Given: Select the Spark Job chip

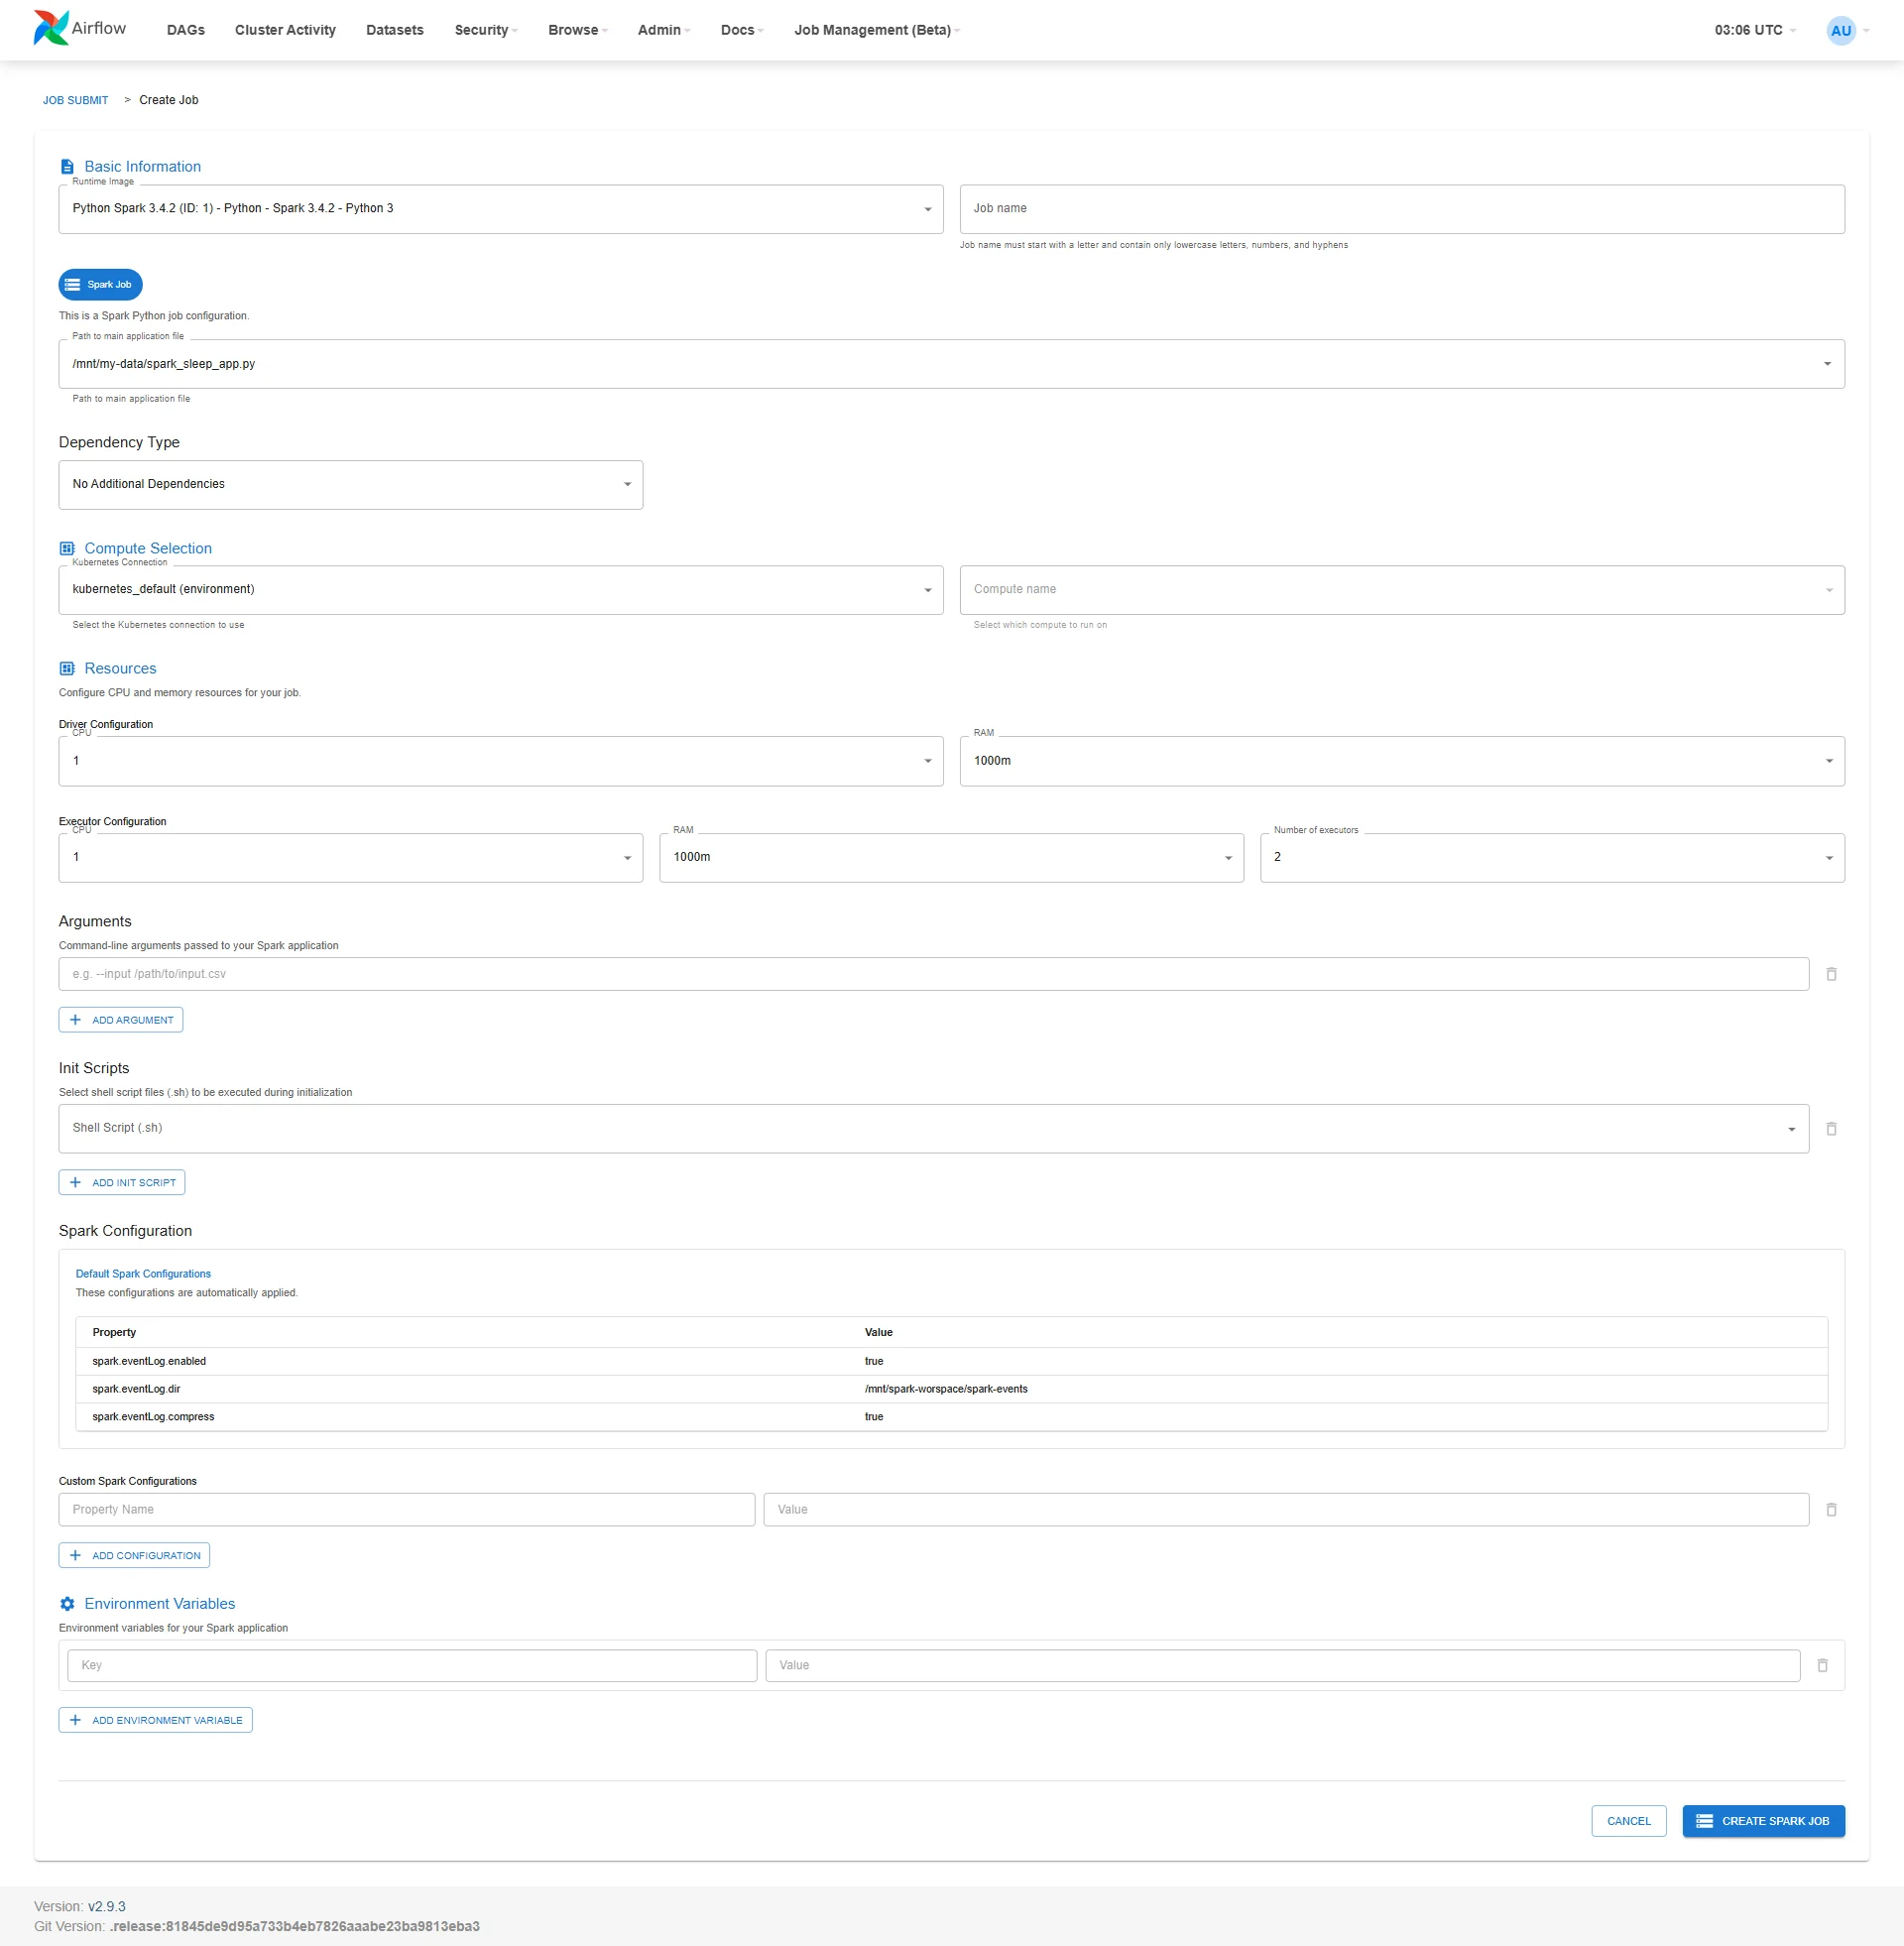Looking at the screenshot, I should (100, 285).
